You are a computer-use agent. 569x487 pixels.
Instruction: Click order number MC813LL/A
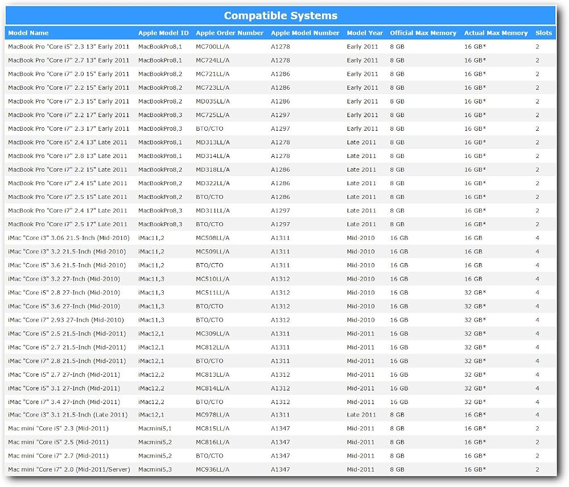[213, 374]
